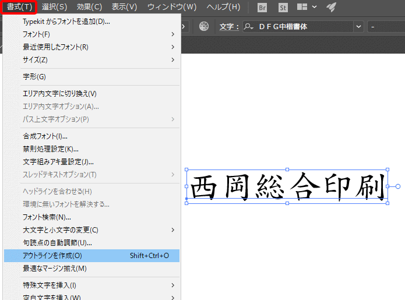Open 句読点の自動調節(U)... dialog
The height and width of the screenshot is (300, 405).
pos(91,243)
